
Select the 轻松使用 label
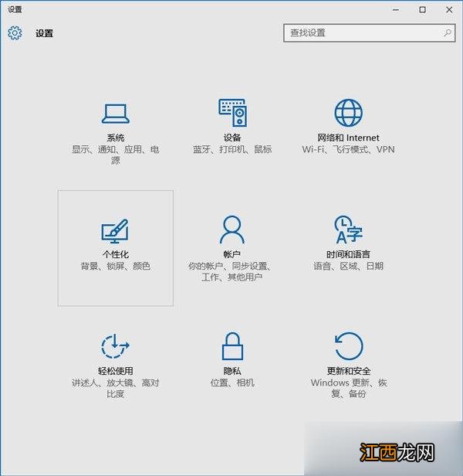point(116,371)
